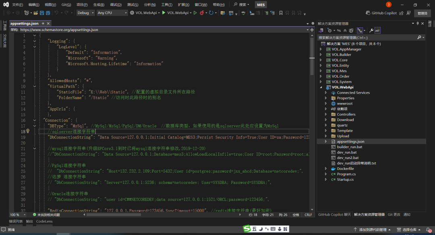Open the Any CPU platform dropdown
The height and width of the screenshot is (235, 435).
pyautogui.click(x=112, y=13)
